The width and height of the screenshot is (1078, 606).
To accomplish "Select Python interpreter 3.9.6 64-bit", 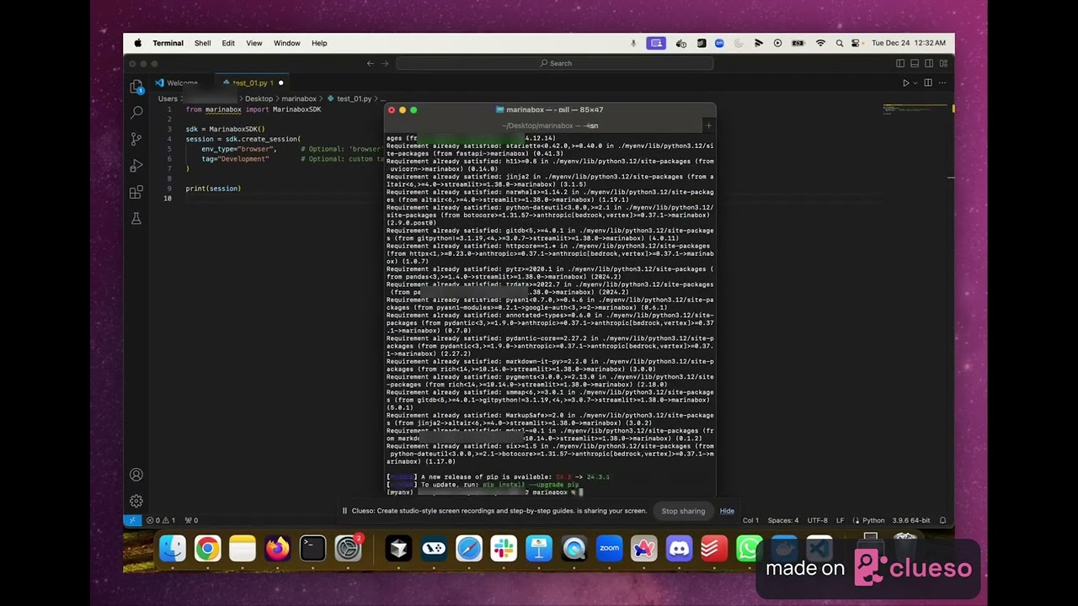I will coord(910,520).
